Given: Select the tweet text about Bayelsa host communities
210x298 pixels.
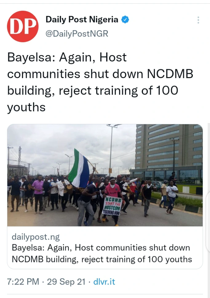Looking at the screenshot, I should click(x=100, y=82).
